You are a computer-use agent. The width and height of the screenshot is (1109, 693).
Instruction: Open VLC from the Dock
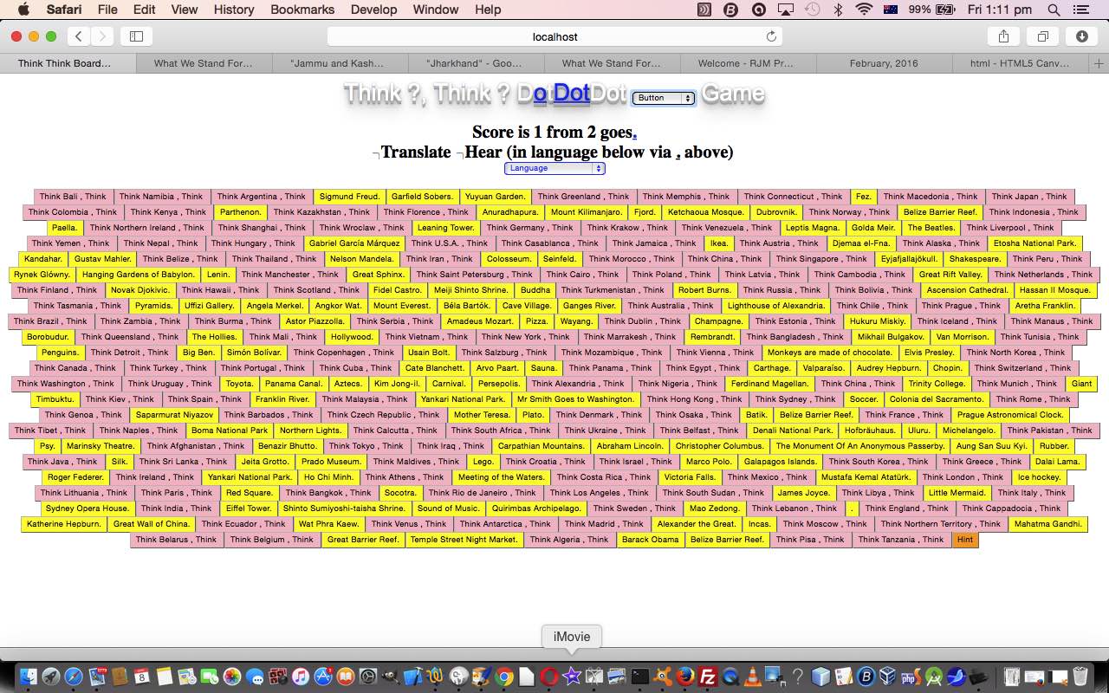(753, 677)
